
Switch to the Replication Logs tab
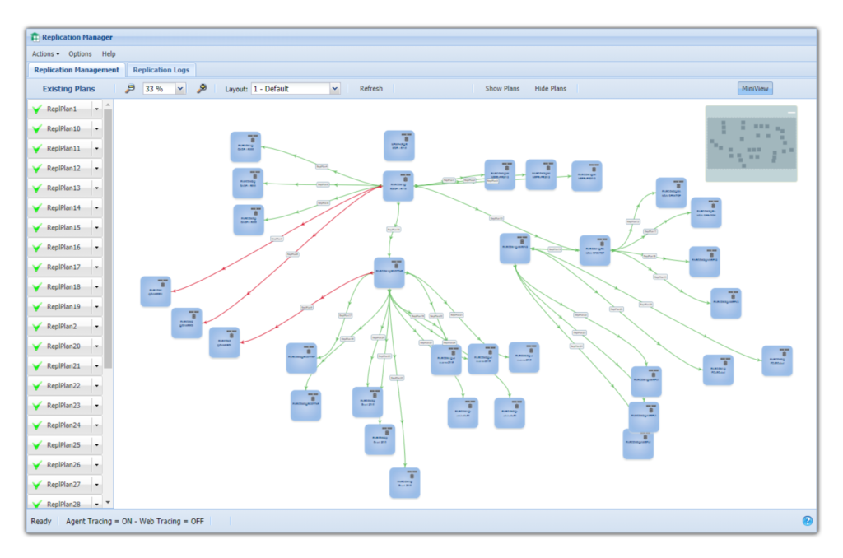(x=161, y=71)
